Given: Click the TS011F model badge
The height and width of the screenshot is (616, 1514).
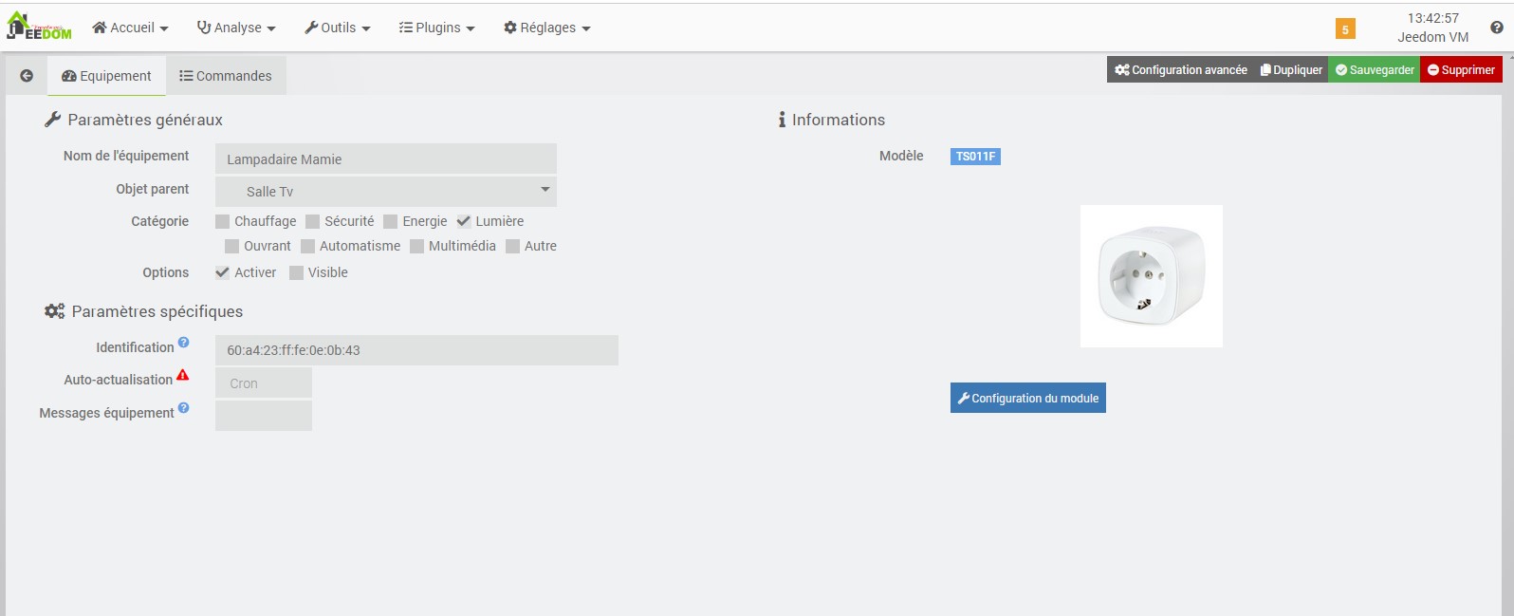Looking at the screenshot, I should (x=975, y=157).
